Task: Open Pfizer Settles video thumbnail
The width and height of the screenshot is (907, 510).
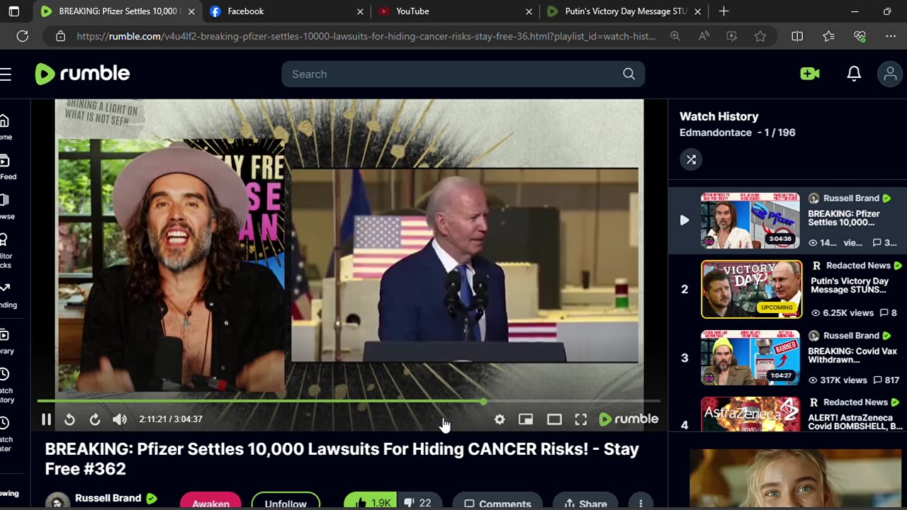Action: (x=750, y=220)
